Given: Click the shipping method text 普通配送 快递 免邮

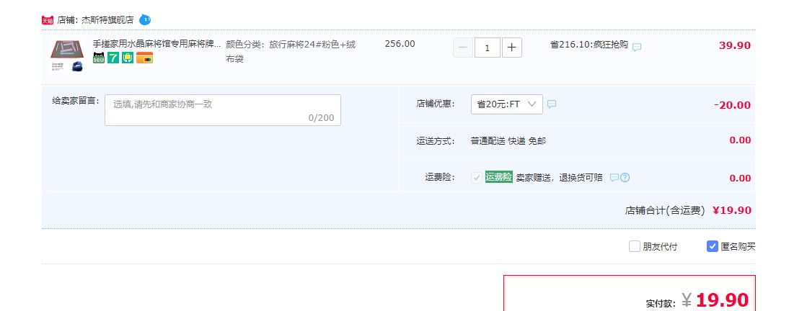Looking at the screenshot, I should pyautogui.click(x=508, y=141).
